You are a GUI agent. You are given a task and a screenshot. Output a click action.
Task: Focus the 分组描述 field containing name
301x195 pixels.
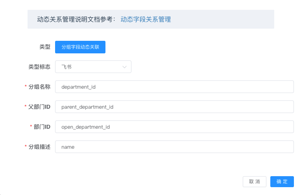(x=174, y=147)
